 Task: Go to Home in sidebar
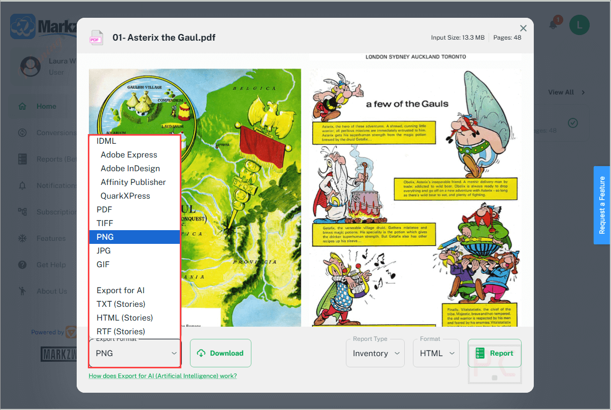click(x=46, y=106)
